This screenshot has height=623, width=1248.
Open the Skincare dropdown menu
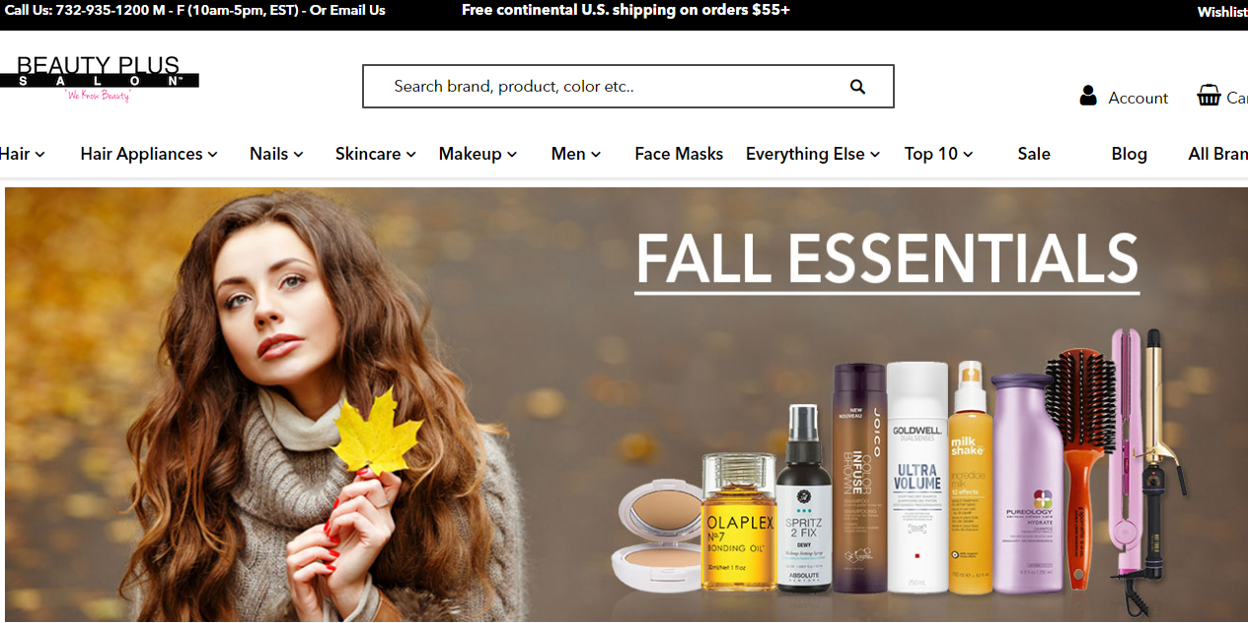(376, 154)
